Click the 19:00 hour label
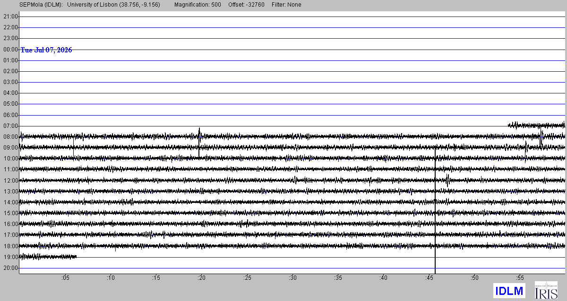Viewport: 567px width, 301px height. click(10, 257)
